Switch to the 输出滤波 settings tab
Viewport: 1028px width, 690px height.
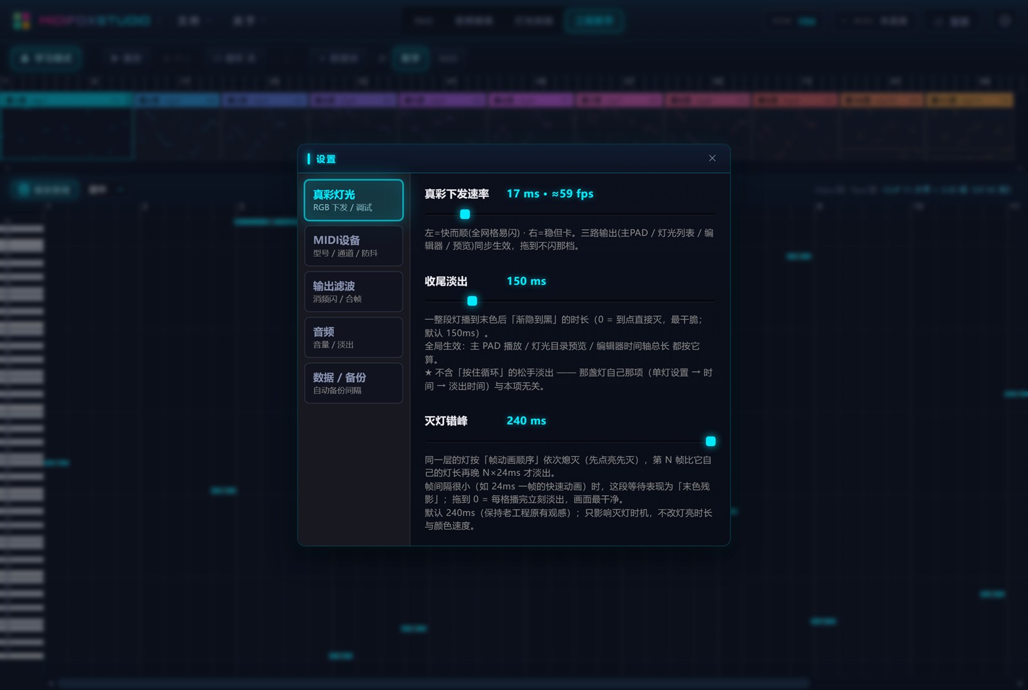click(353, 291)
